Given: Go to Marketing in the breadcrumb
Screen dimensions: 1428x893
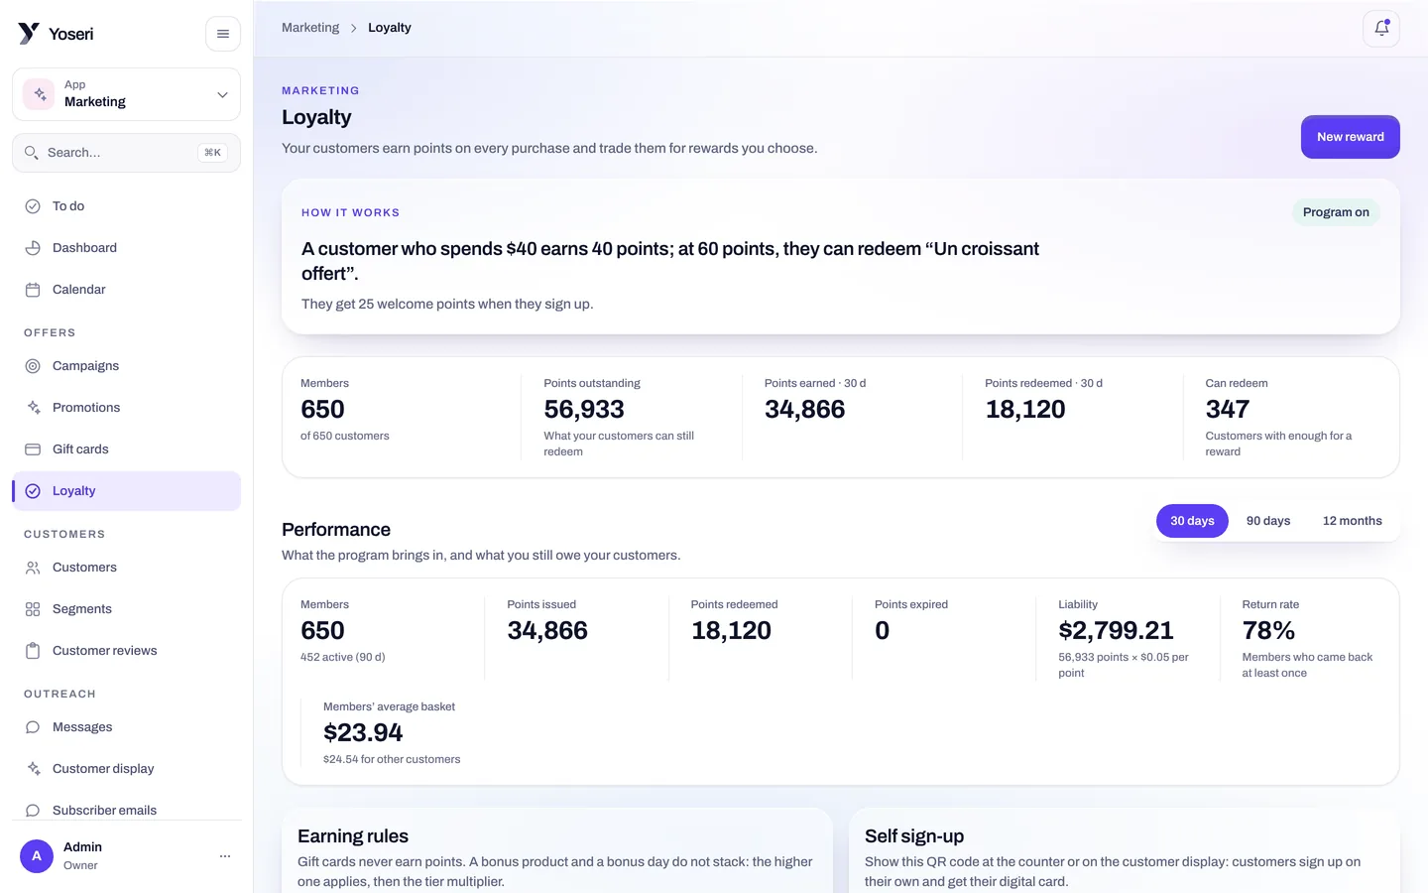Looking at the screenshot, I should (x=310, y=28).
